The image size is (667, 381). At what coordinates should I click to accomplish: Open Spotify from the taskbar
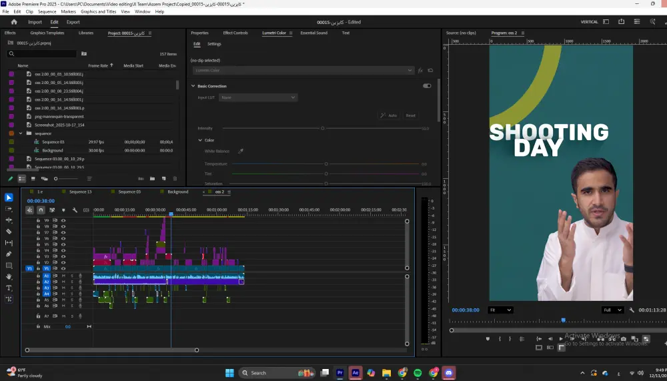tap(418, 373)
